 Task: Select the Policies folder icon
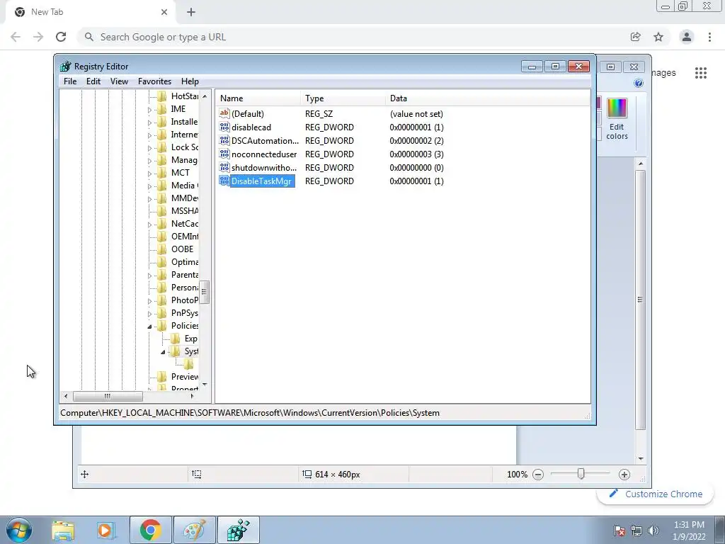pyautogui.click(x=162, y=326)
